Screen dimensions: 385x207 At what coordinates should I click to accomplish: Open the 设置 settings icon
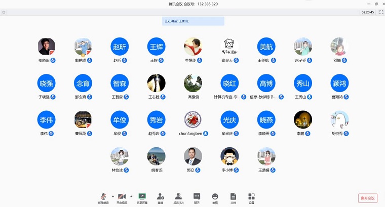[x=251, y=197]
